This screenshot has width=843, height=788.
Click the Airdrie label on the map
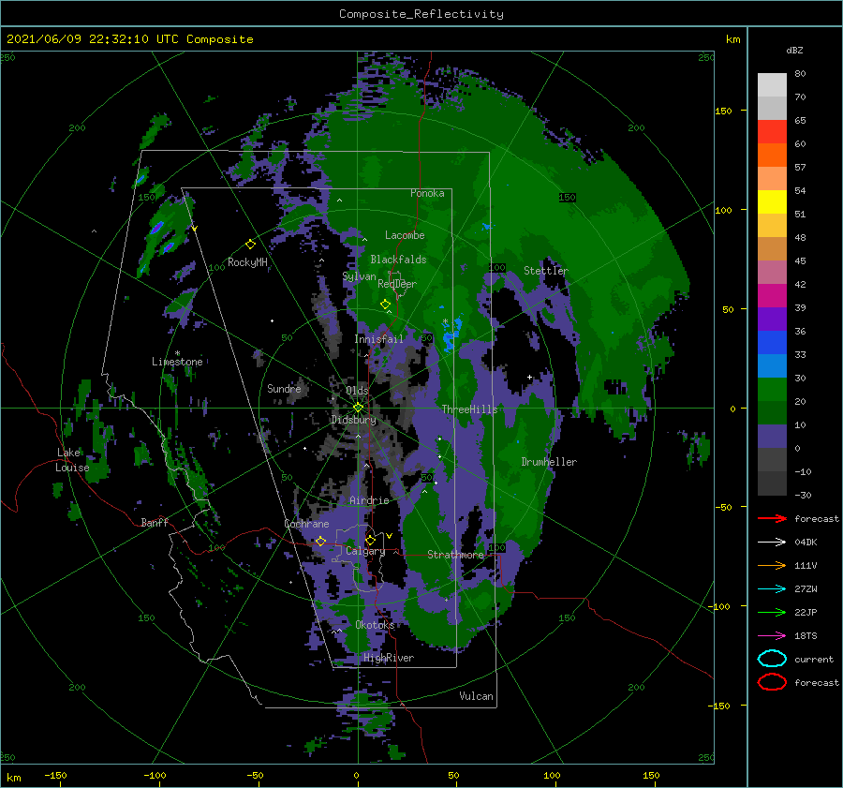pos(369,500)
